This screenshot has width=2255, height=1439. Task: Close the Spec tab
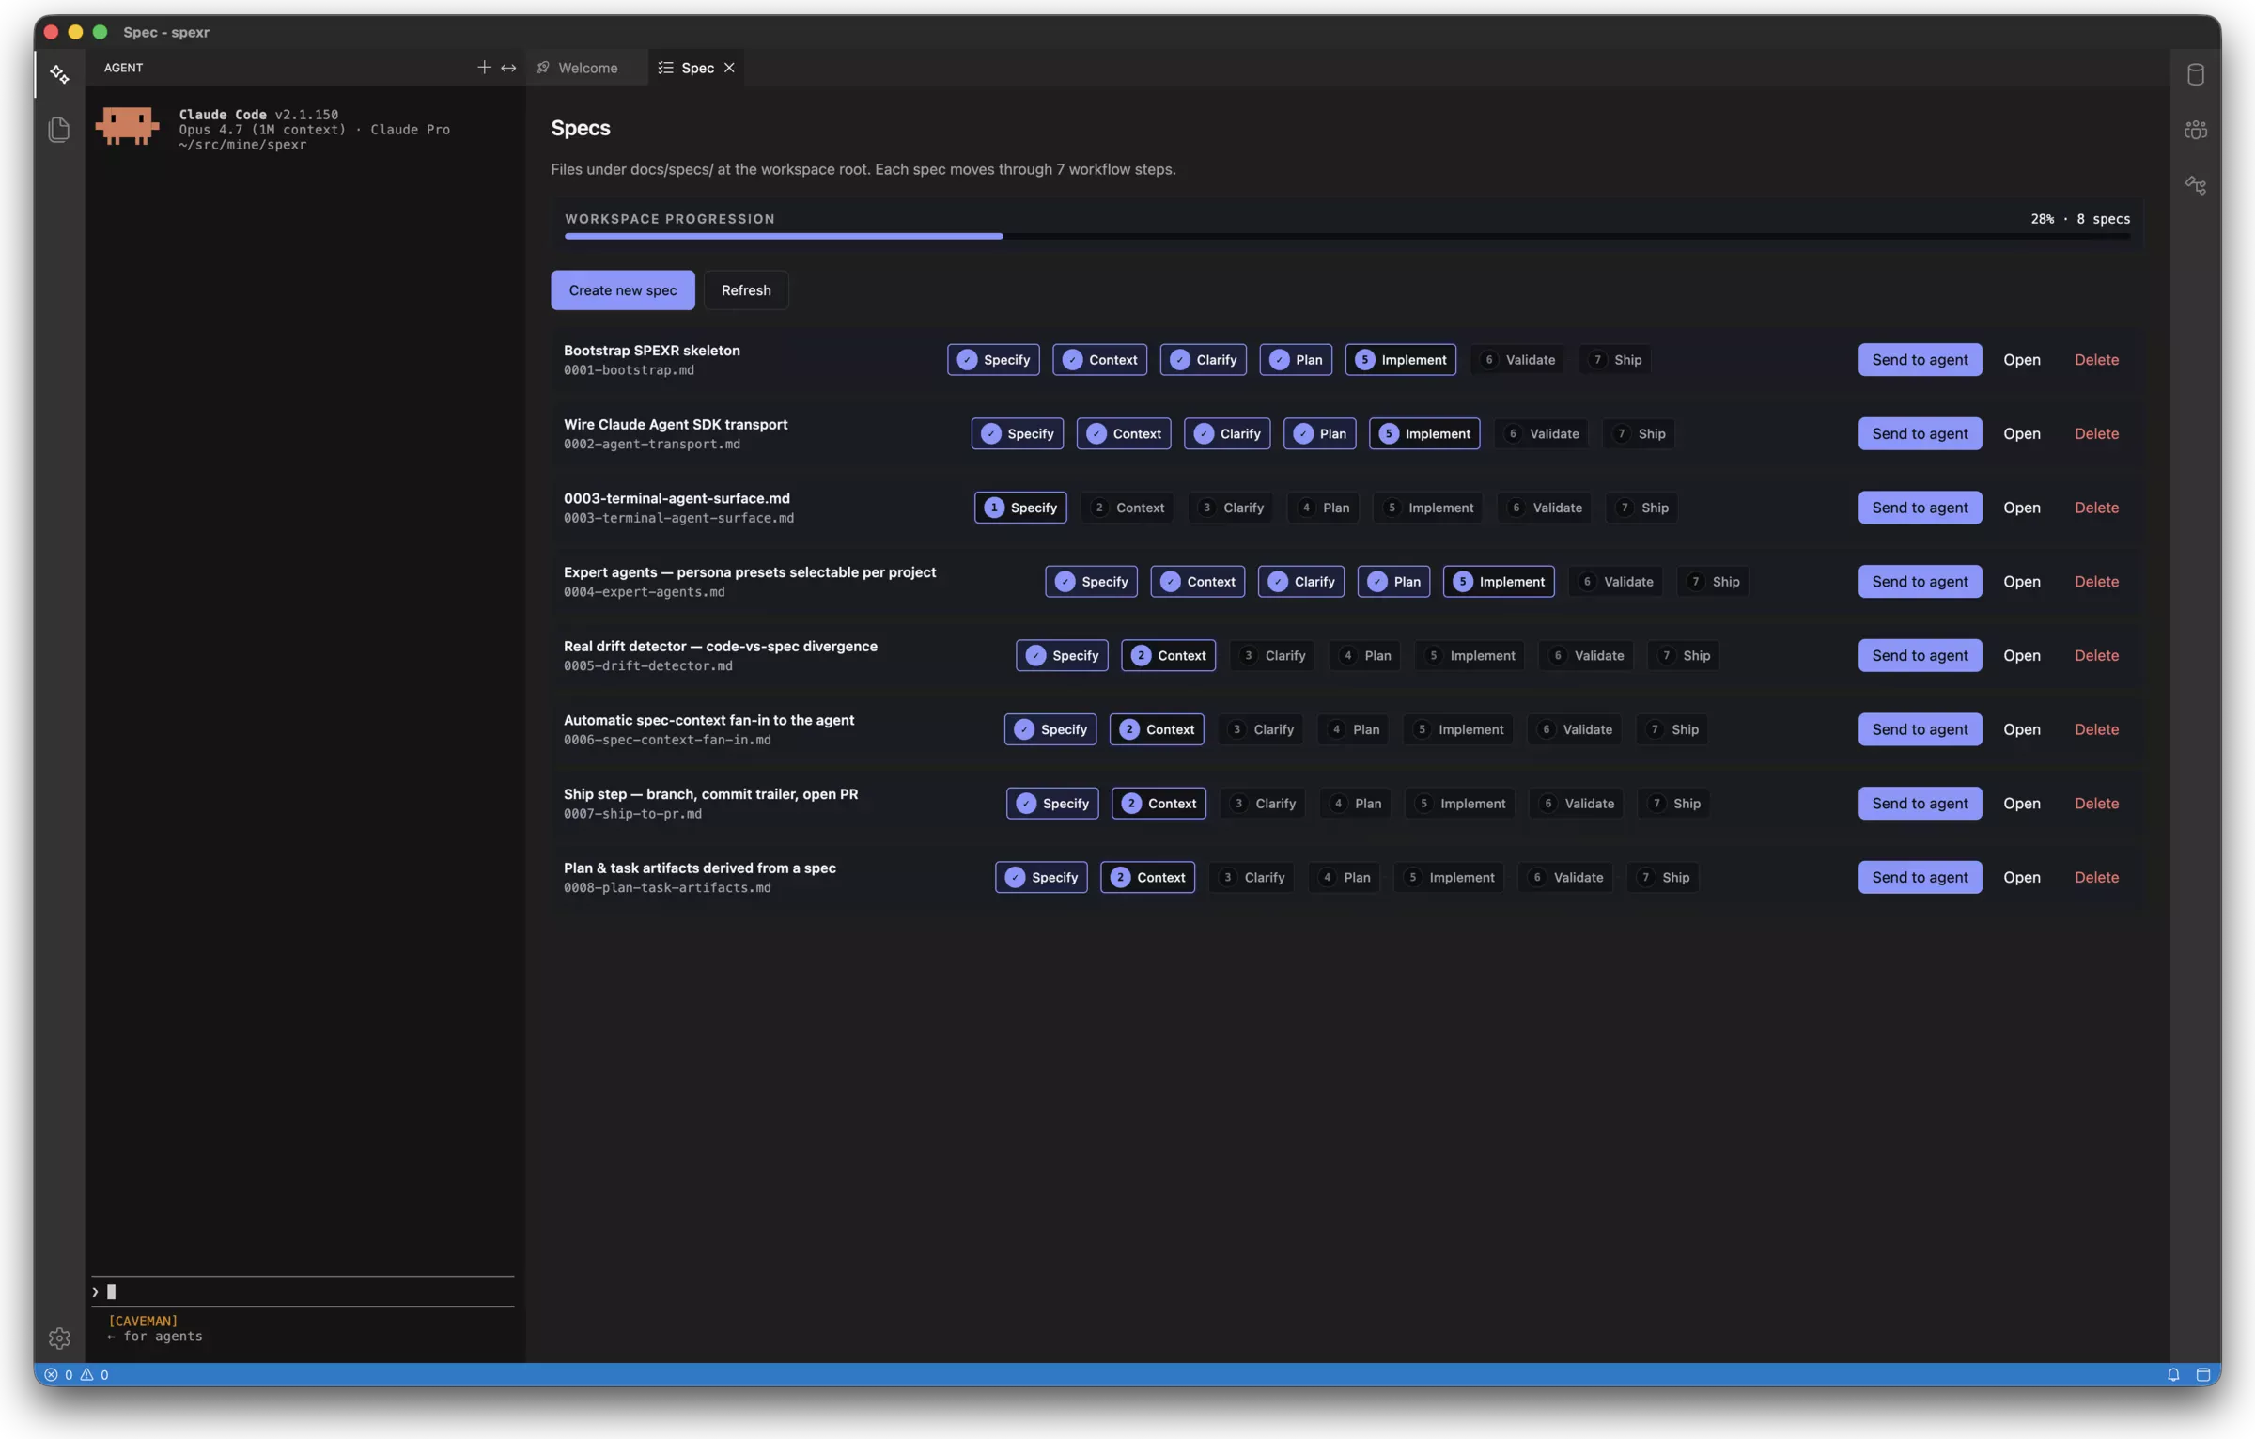click(x=729, y=68)
